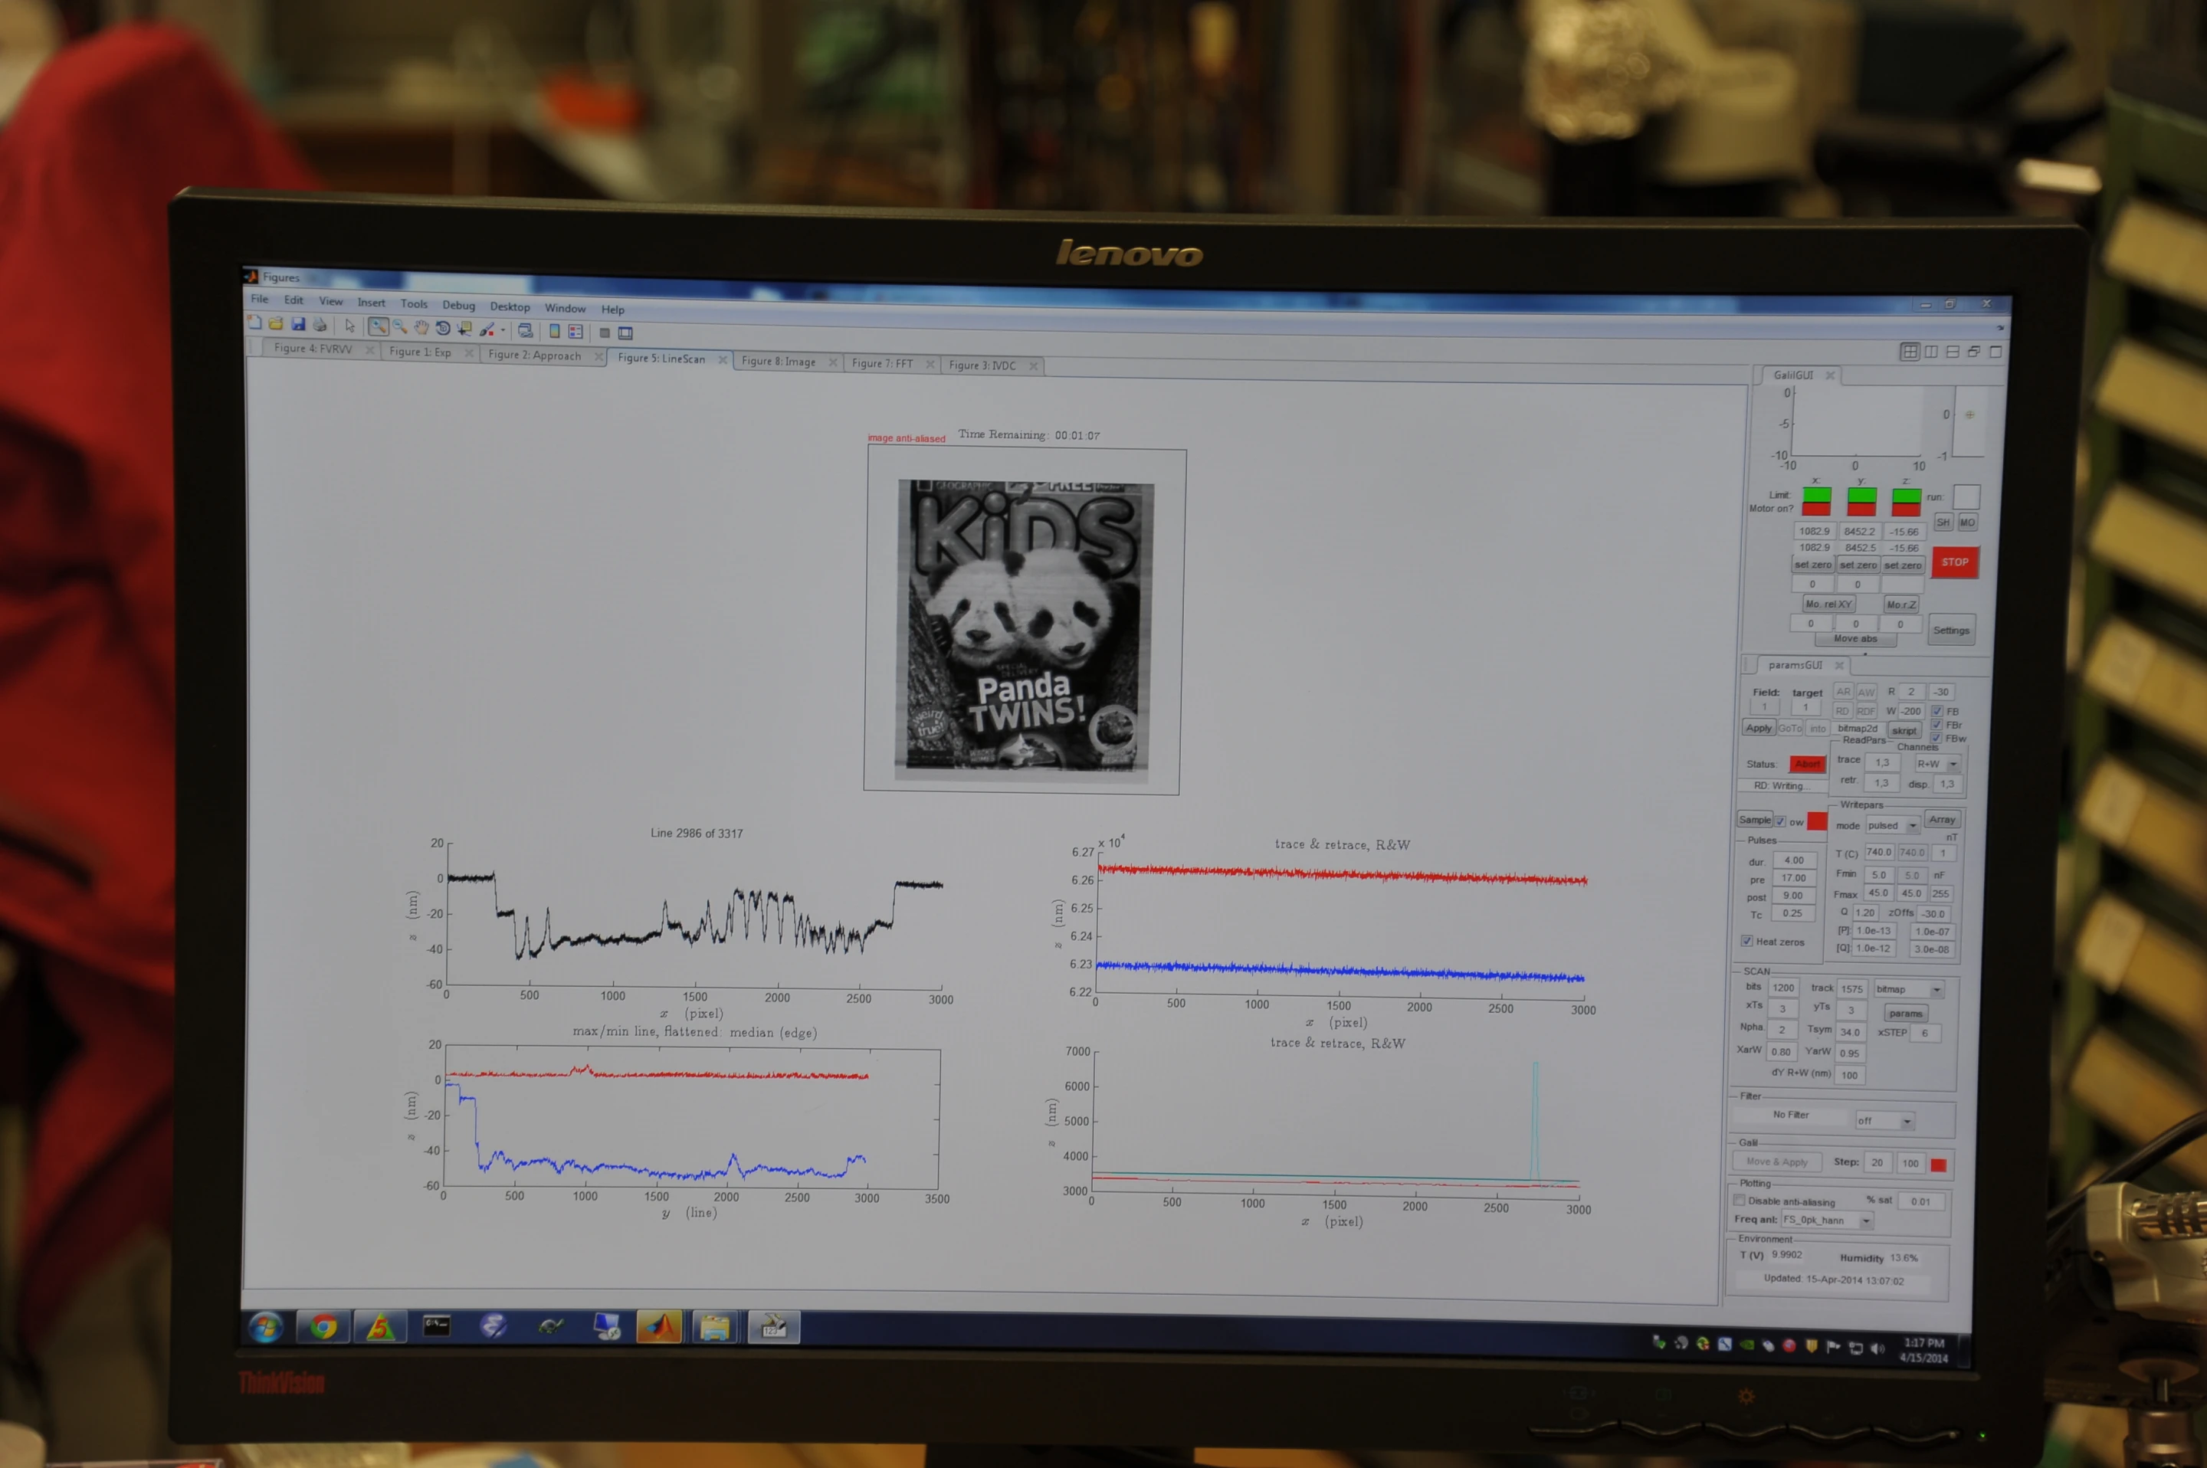Open the Insert menu
This screenshot has height=1468, width=2207.
(x=371, y=303)
